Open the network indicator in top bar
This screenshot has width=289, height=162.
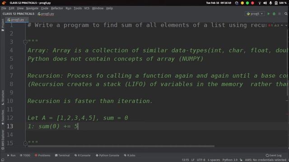tap(260, 3)
